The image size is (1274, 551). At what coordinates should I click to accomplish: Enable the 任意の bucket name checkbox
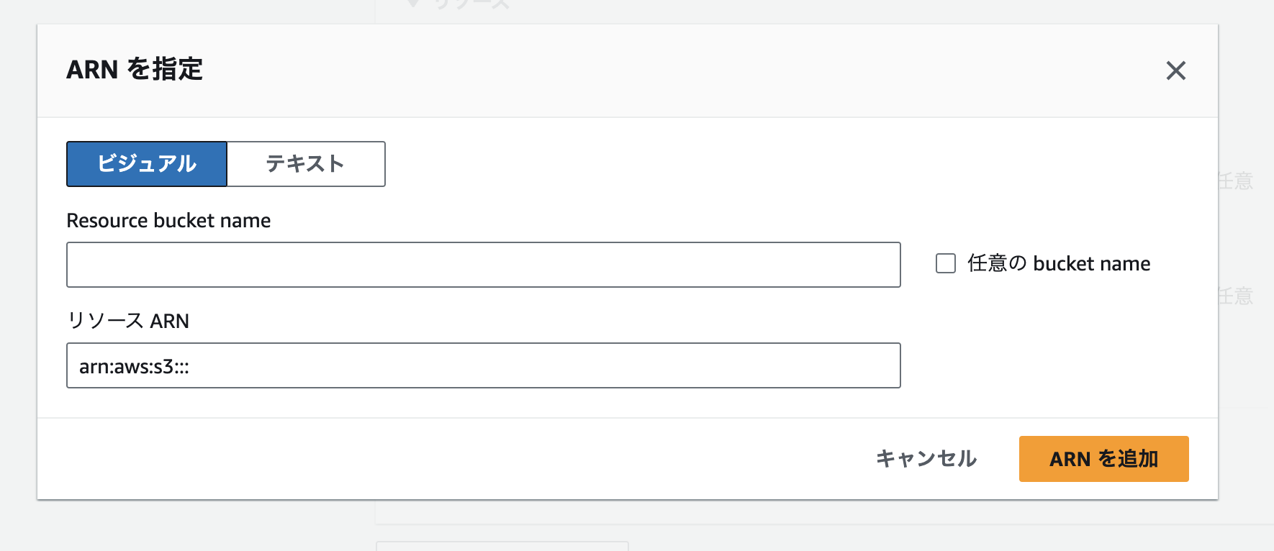[x=946, y=263]
